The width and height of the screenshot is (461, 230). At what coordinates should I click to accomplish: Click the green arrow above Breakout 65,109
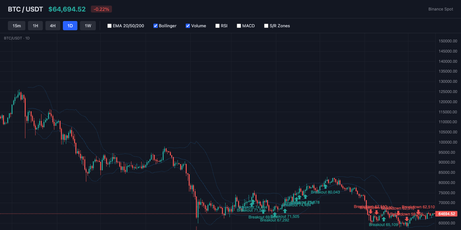pyautogui.click(x=384, y=219)
